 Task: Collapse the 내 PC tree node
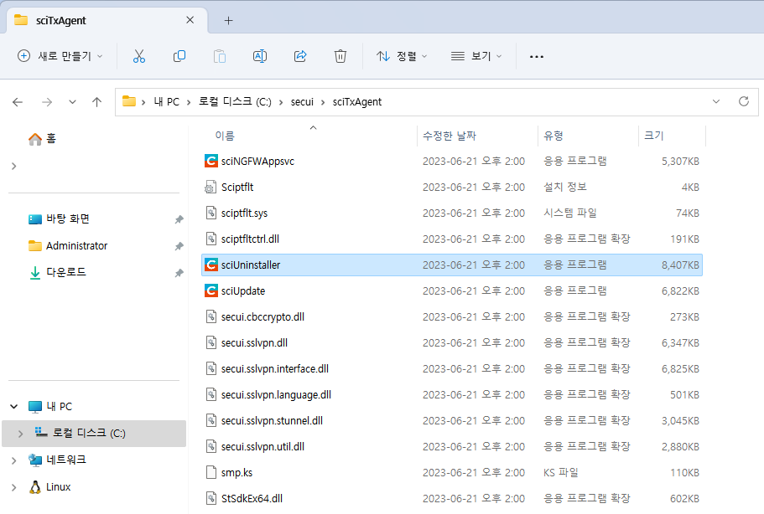14,407
